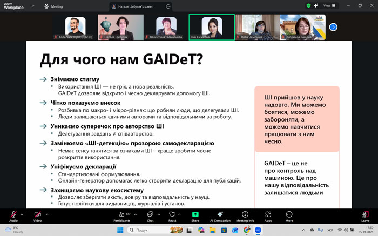Viewport: 378px width, 236px height.
Task: Expand audio options arrow next to Audio
Action: [x=23, y=214]
